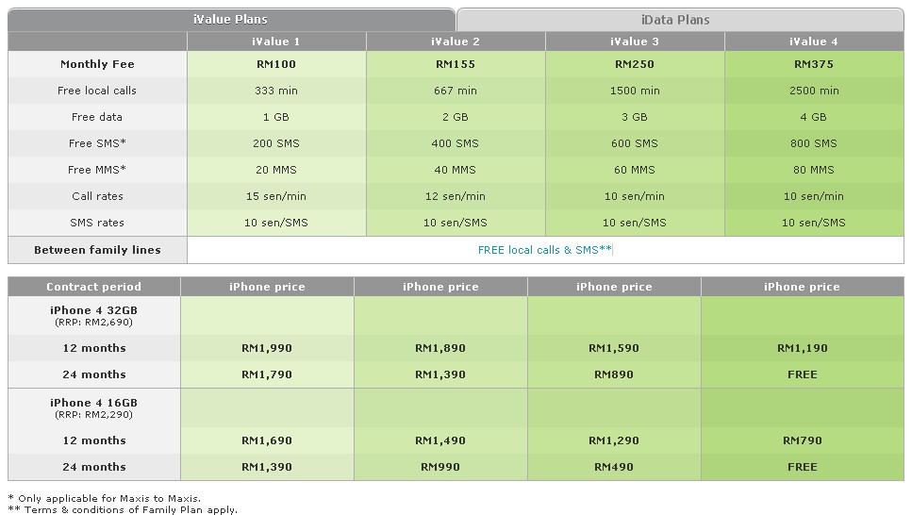Click the iValue 2 column header

coord(456,42)
